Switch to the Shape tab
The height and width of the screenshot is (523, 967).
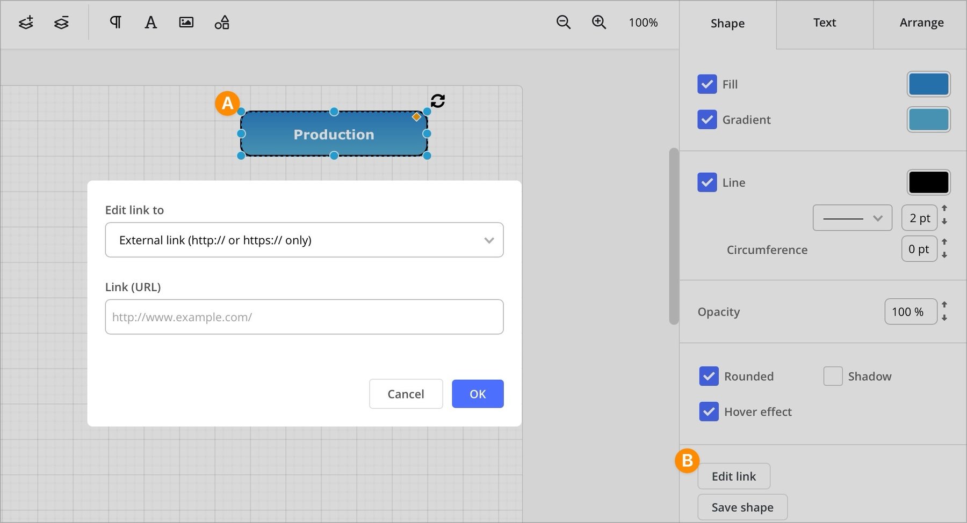pos(728,23)
